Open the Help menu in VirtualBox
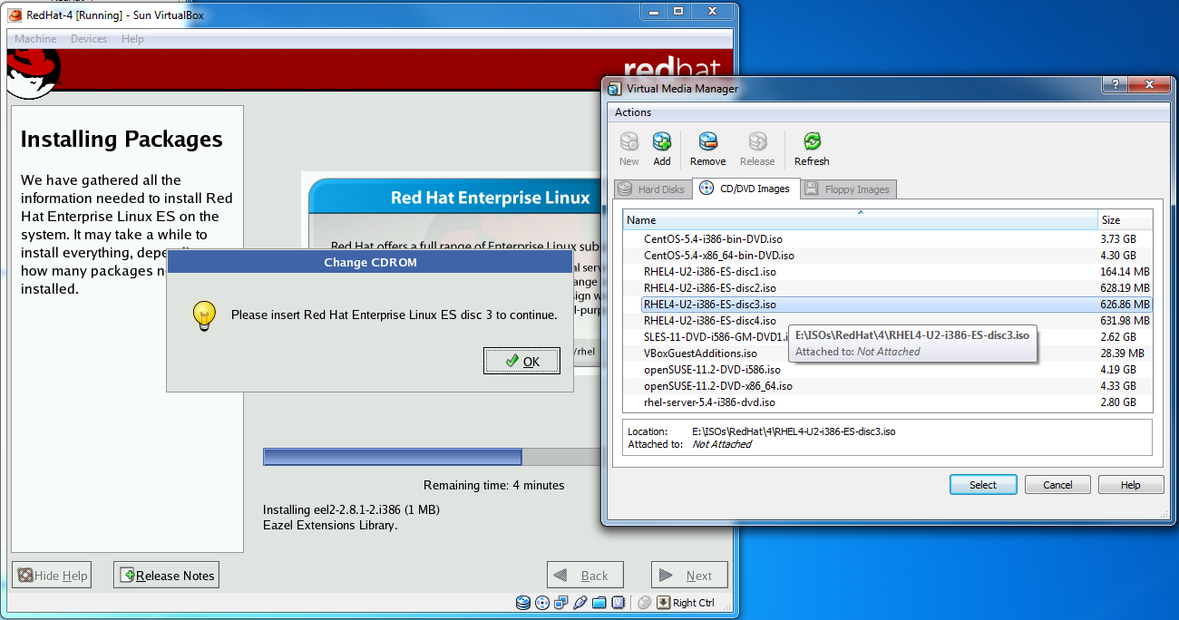The height and width of the screenshot is (620, 1179). (132, 39)
